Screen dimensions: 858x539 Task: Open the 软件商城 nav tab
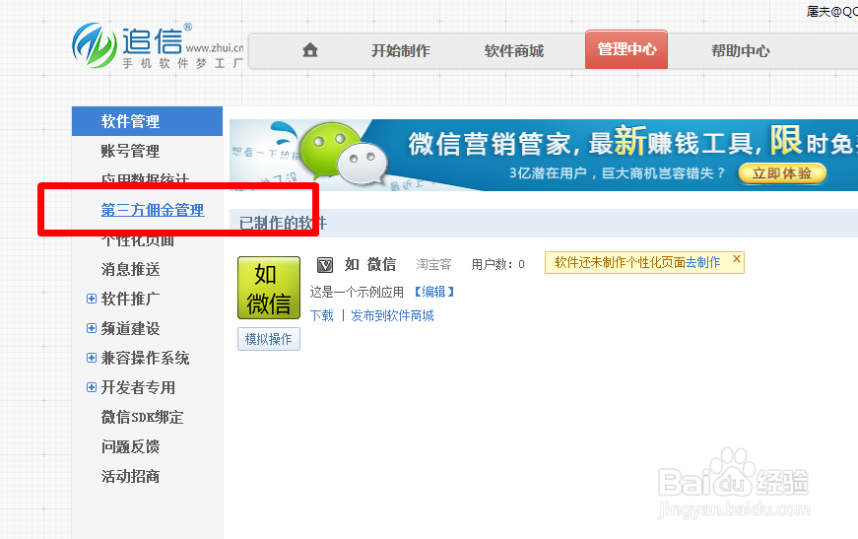pyautogui.click(x=514, y=51)
